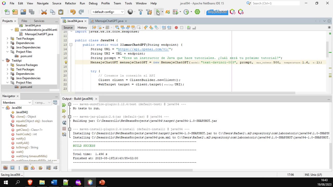Open the Refactor menu
Screen dimensions: 333x187
click(x=71, y=3)
